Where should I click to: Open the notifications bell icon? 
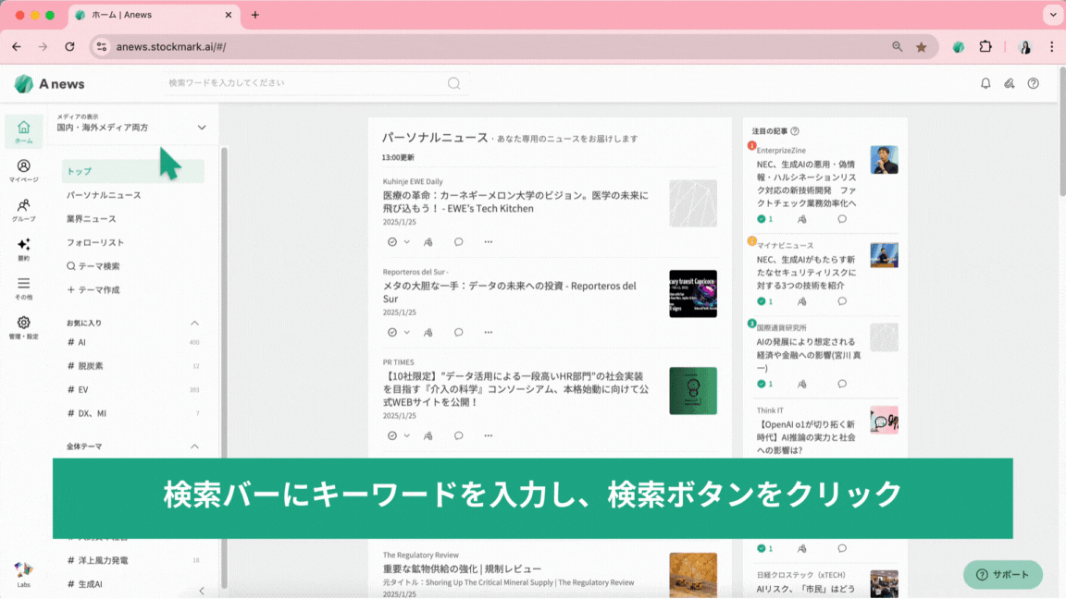click(985, 83)
